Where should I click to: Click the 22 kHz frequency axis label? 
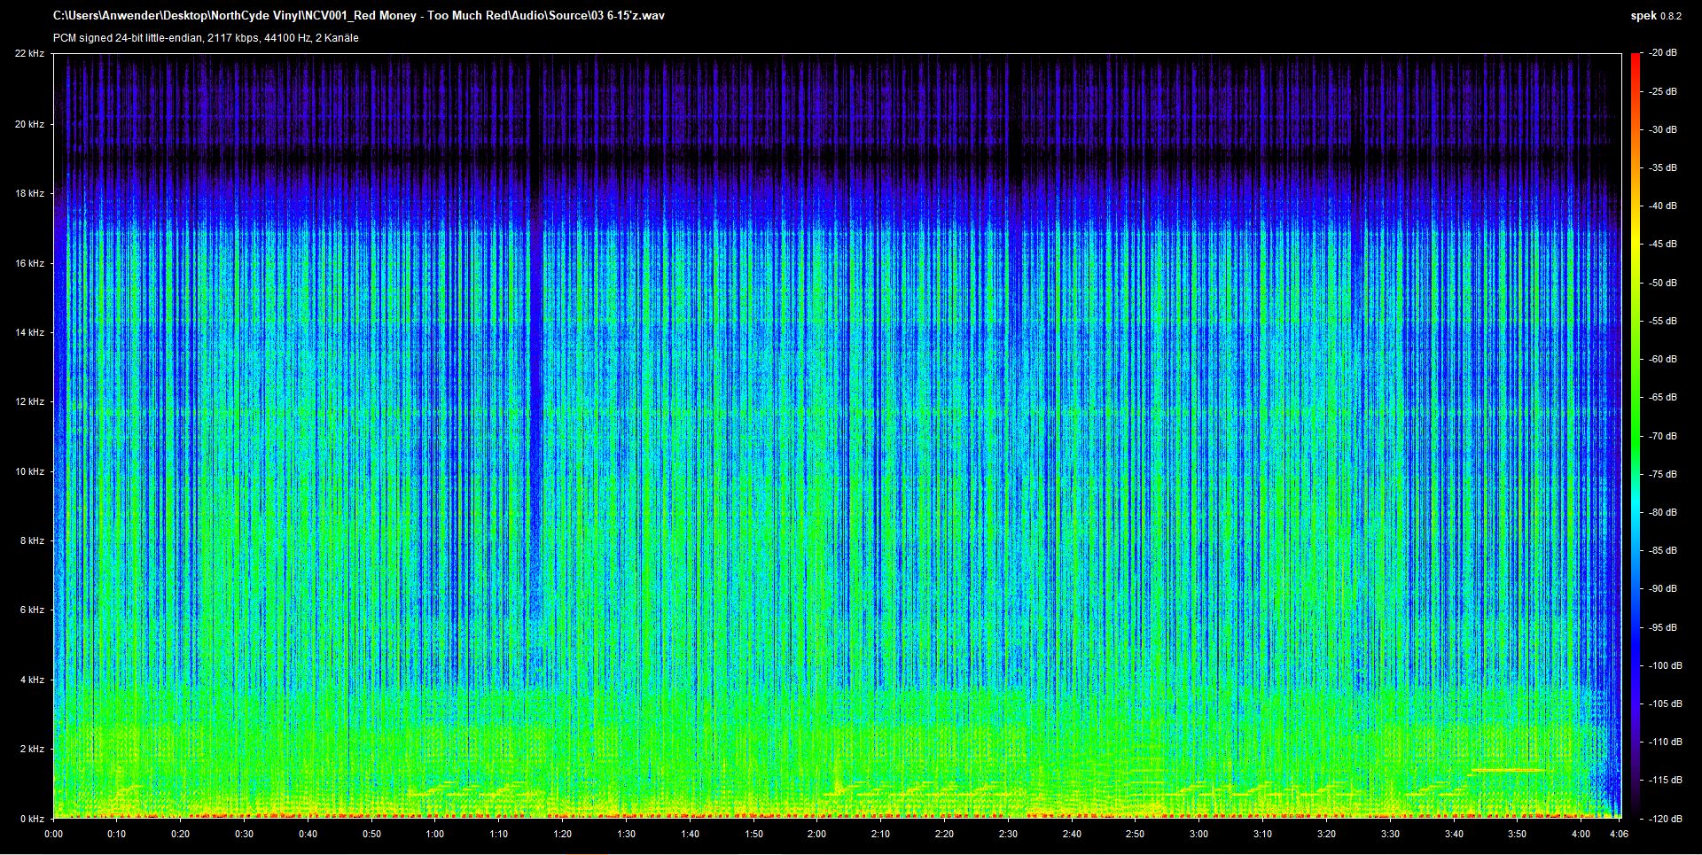[x=28, y=54]
